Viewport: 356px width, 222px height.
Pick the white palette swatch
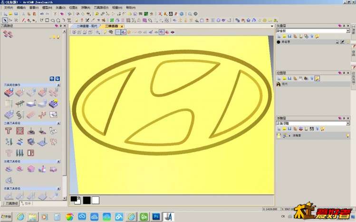(x=96, y=200)
